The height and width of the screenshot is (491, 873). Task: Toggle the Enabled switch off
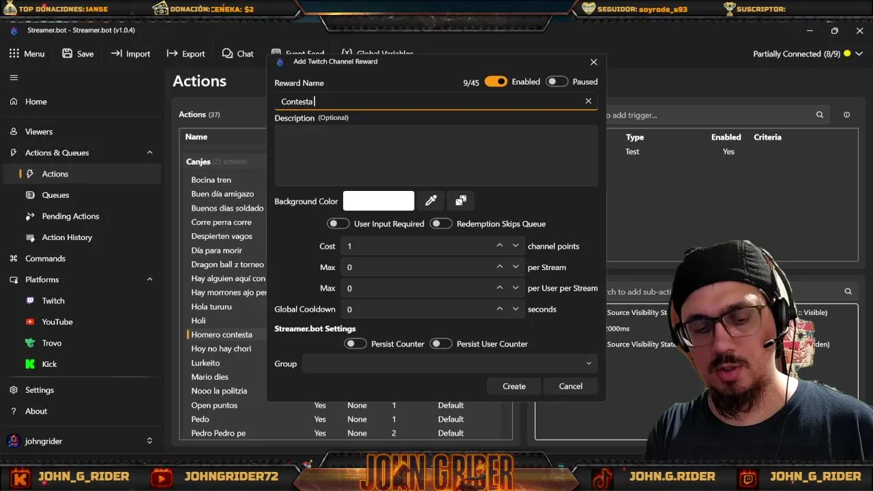pos(496,82)
